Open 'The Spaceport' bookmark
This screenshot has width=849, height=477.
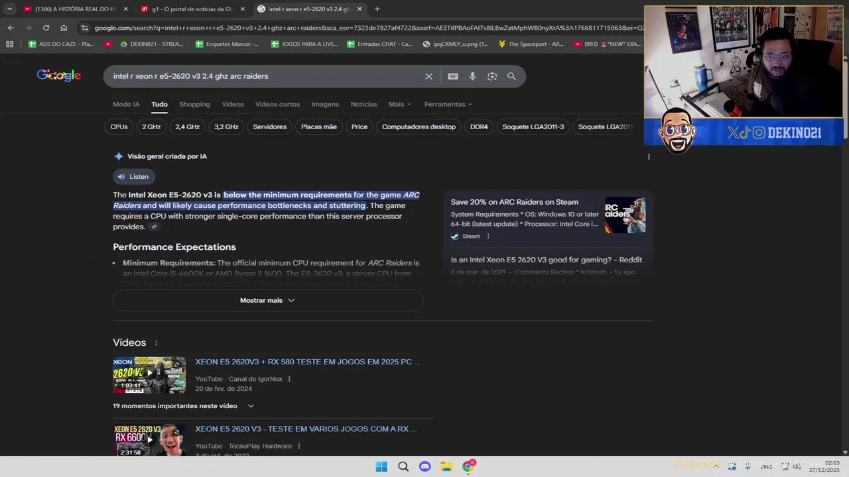click(x=531, y=44)
